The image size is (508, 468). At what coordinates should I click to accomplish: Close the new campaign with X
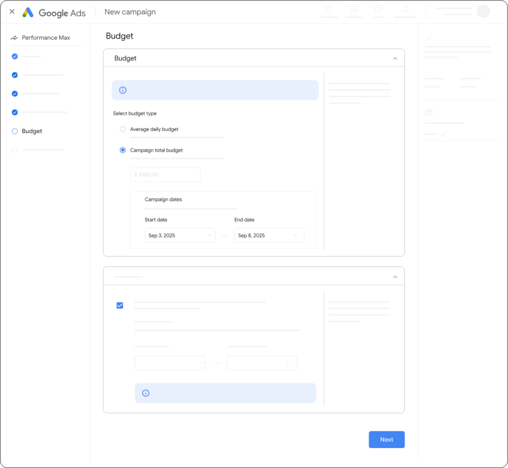[x=12, y=12]
